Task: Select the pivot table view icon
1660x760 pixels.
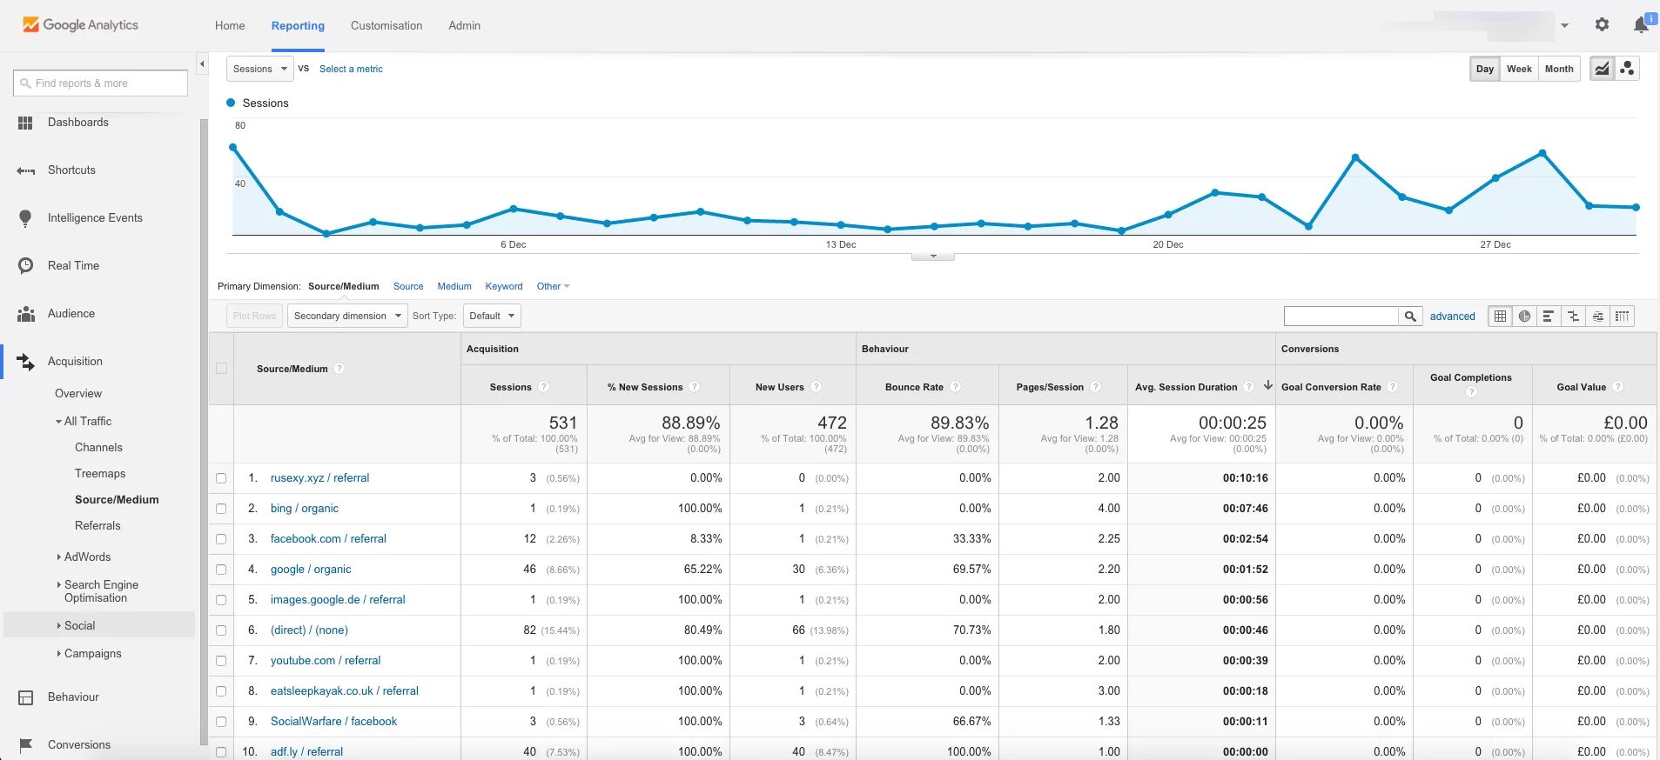Action: click(x=1622, y=317)
